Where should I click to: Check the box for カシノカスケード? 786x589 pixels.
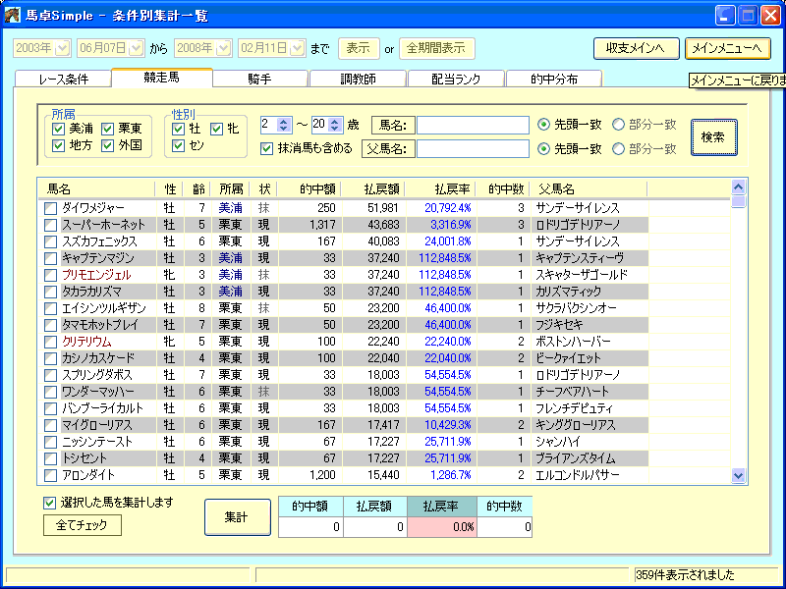point(51,358)
